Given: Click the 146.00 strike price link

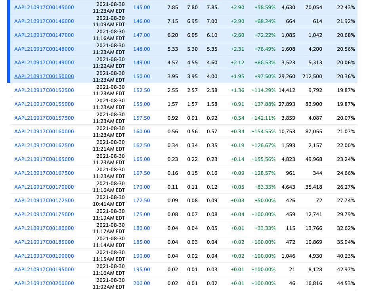Looking at the screenshot, I should [141, 21].
